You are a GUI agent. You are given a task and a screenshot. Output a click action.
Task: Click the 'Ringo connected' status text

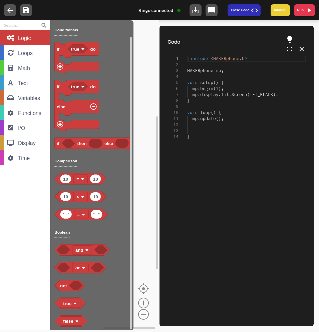pos(156,10)
